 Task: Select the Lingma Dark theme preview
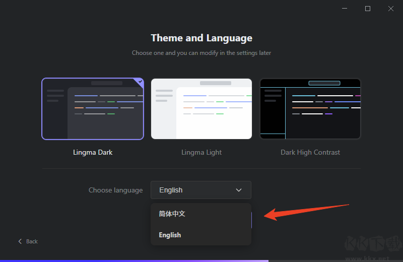coord(93,109)
